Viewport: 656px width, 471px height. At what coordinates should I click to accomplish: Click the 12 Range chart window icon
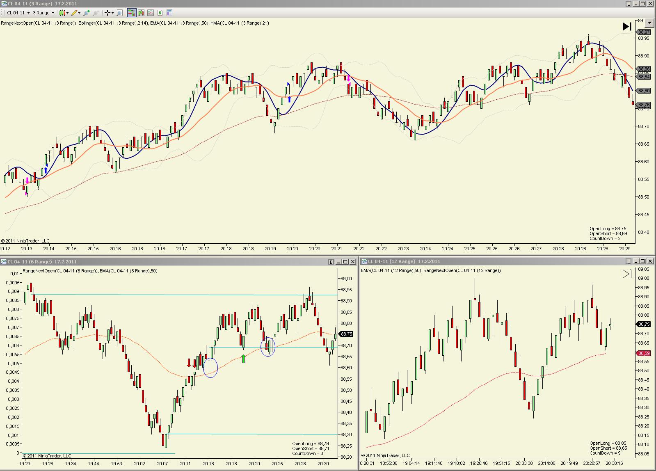[x=364, y=261]
